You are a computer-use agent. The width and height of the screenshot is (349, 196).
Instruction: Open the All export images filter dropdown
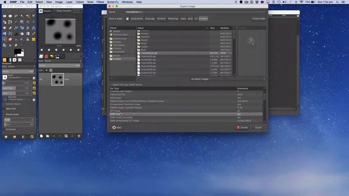click(x=227, y=79)
